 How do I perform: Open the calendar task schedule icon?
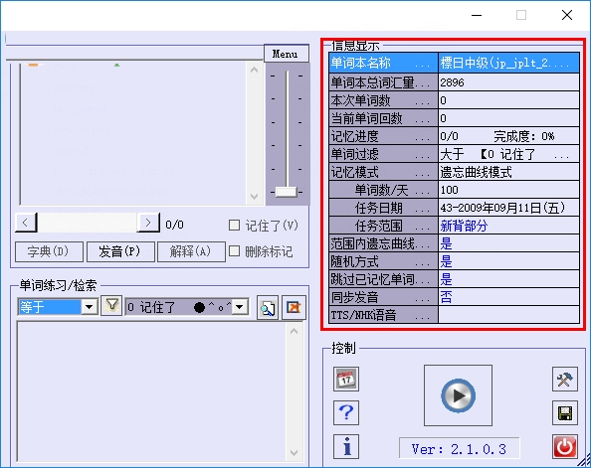[x=346, y=379]
